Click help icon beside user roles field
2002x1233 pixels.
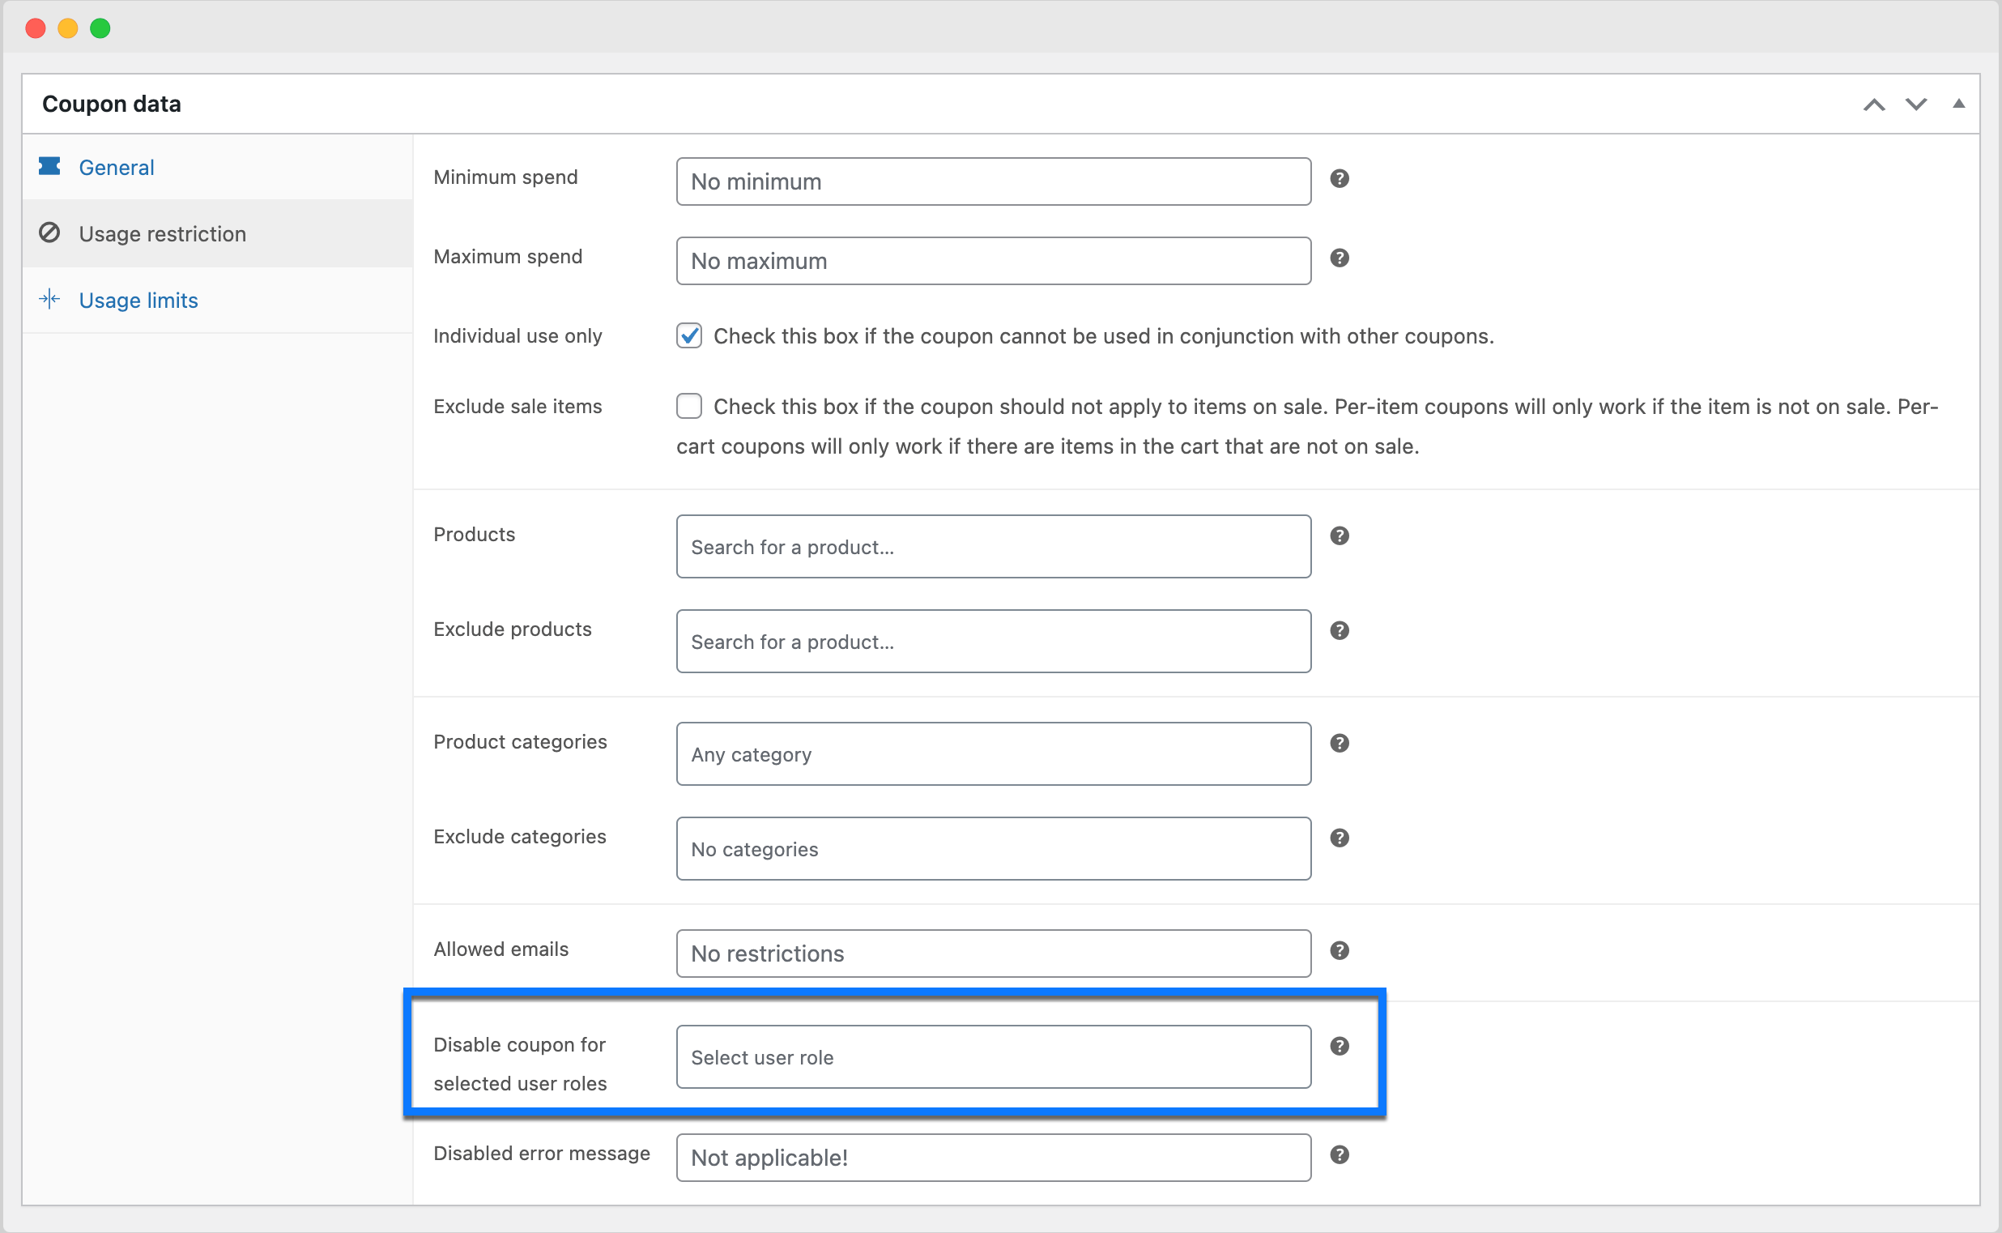click(1340, 1046)
